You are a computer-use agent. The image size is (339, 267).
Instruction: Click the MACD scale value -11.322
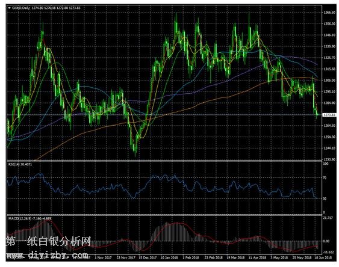click(329, 252)
